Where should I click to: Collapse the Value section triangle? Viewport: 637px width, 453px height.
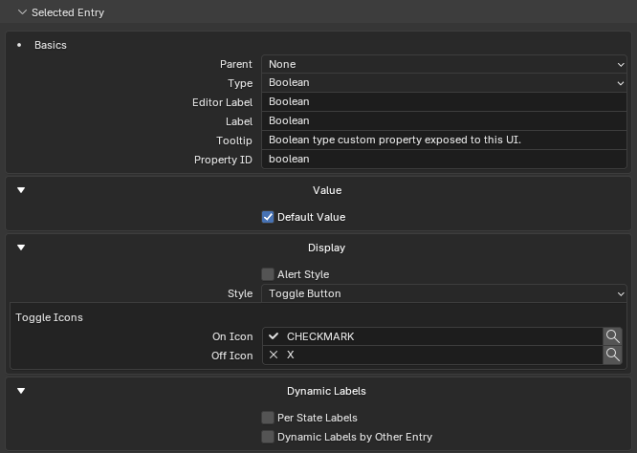21,190
